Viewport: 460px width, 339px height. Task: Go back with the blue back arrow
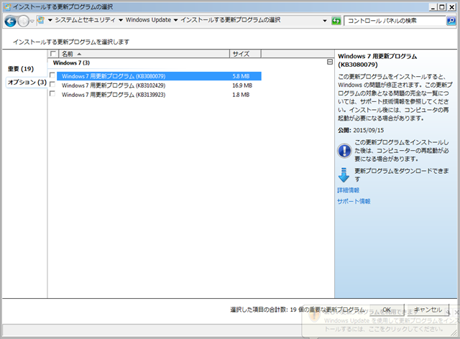click(x=10, y=21)
